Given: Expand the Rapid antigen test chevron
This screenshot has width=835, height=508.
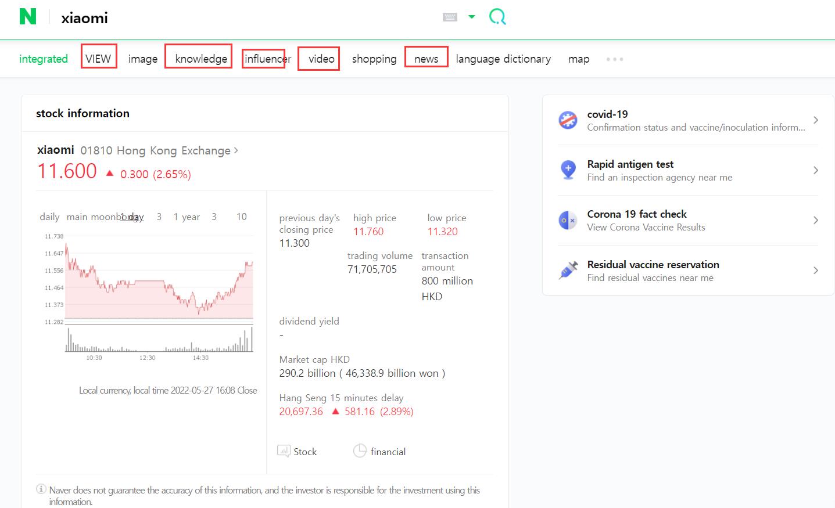Looking at the screenshot, I should click(x=816, y=170).
